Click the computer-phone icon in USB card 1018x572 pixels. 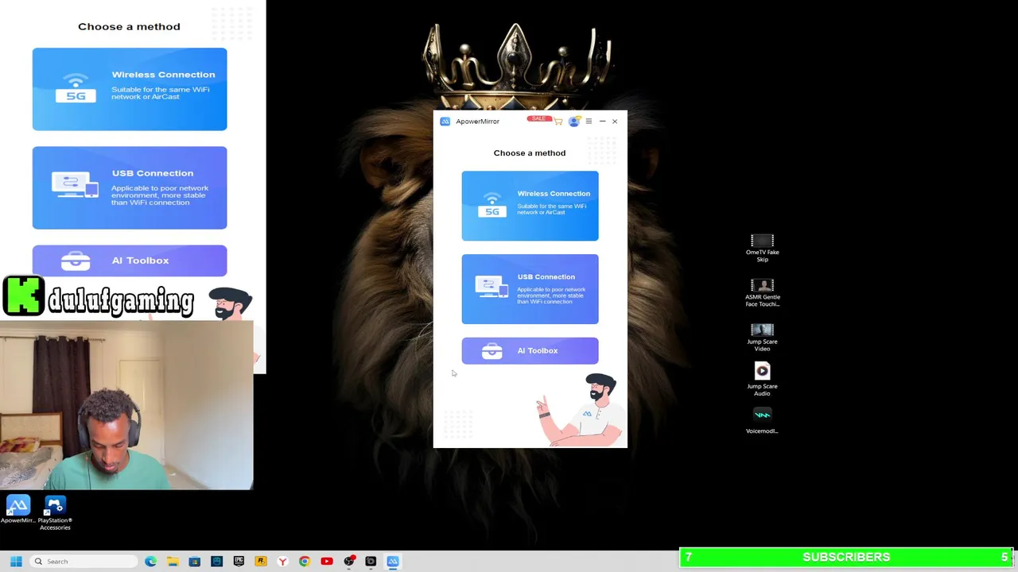pyautogui.click(x=492, y=287)
